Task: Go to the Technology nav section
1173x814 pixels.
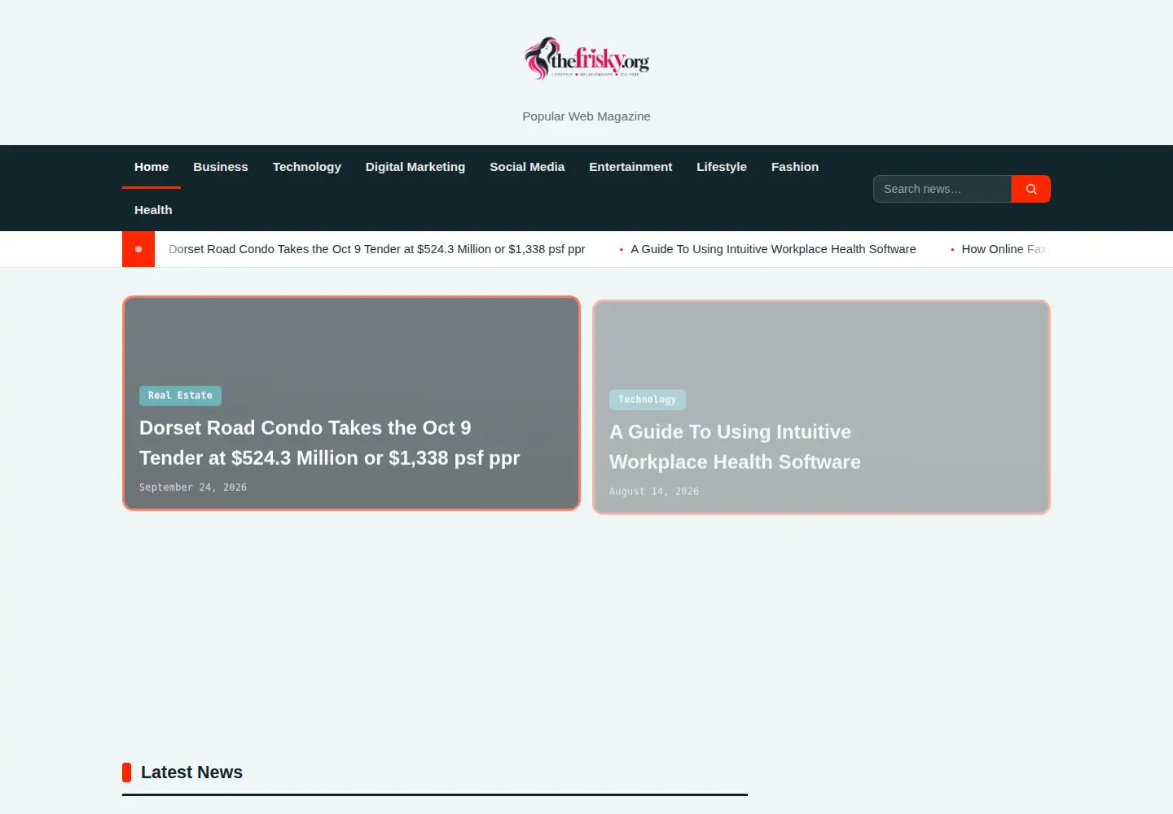Action: click(307, 167)
